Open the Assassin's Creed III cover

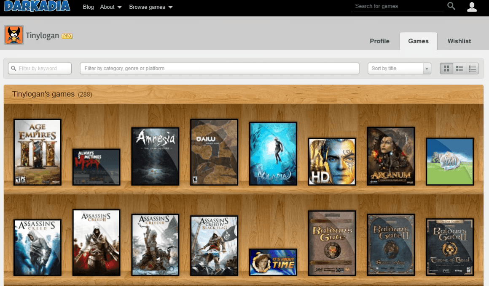point(155,245)
